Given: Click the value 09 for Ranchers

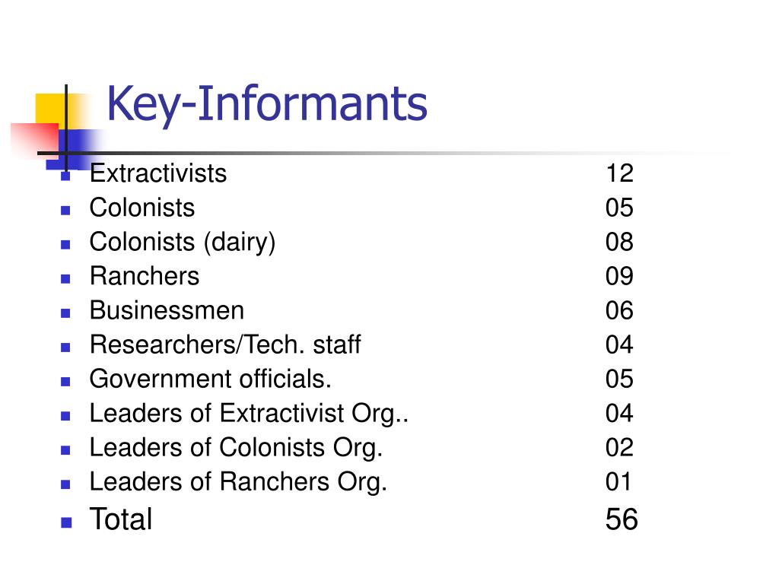Looking at the screenshot, I should click(619, 276).
